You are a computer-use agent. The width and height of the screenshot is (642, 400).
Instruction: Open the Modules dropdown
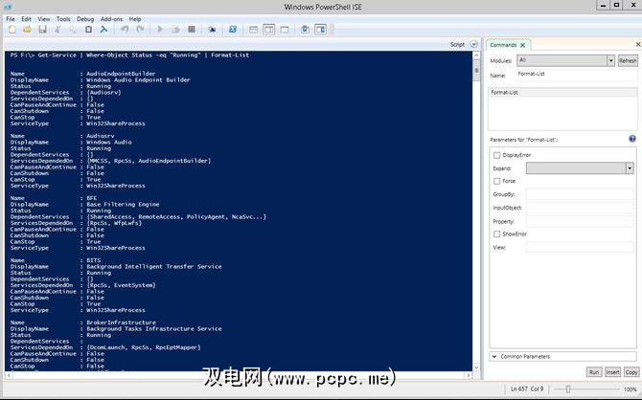click(x=611, y=60)
